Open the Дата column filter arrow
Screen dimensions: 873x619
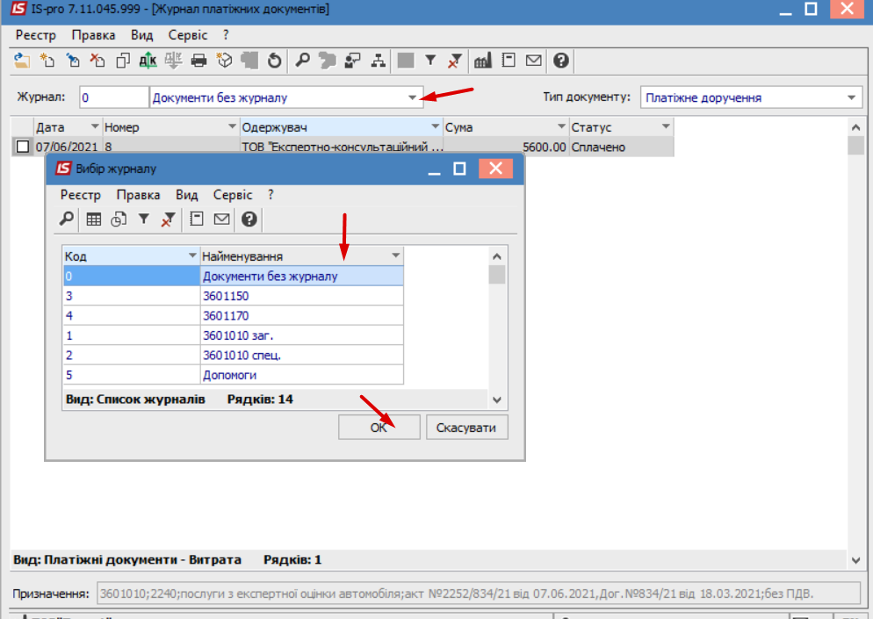pos(95,127)
